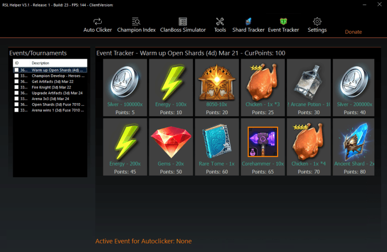
Task: Launch the ClanBoss Simulator
Action: click(182, 25)
